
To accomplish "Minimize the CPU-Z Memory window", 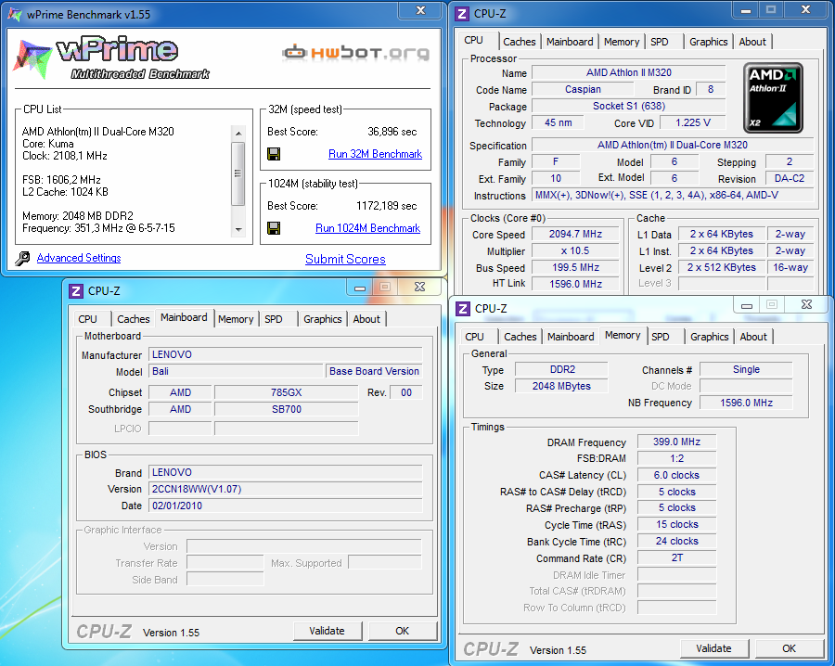I will (747, 305).
